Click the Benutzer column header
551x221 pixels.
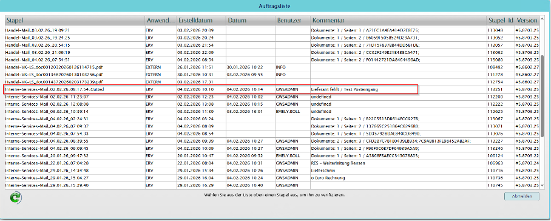[x=292, y=21]
